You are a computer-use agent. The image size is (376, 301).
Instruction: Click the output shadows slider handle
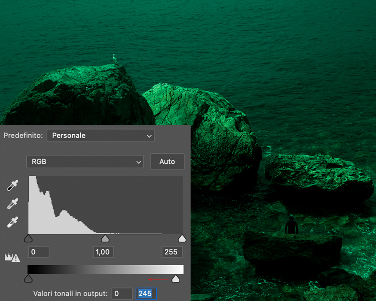(x=28, y=279)
